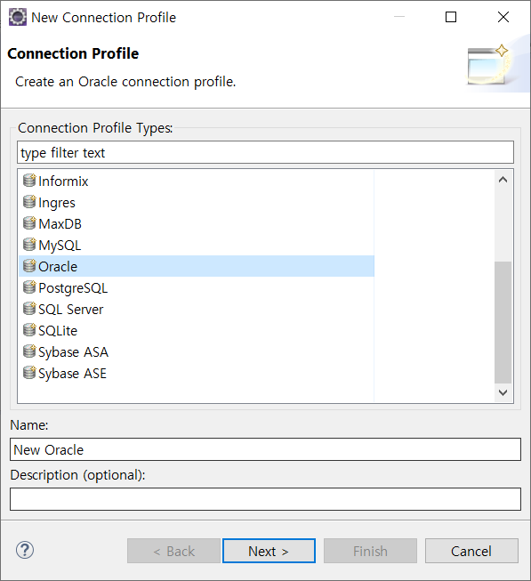
Task: Click the Next > button
Action: coord(269,551)
